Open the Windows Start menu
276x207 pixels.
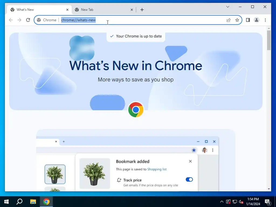[x=6, y=202]
